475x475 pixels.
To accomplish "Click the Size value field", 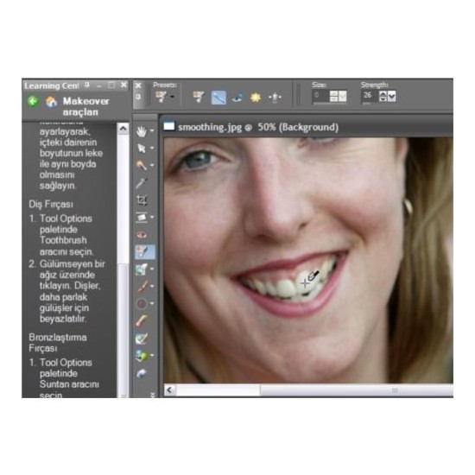I will click(x=320, y=96).
